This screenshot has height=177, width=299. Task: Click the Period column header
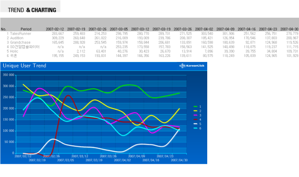coord(26,29)
